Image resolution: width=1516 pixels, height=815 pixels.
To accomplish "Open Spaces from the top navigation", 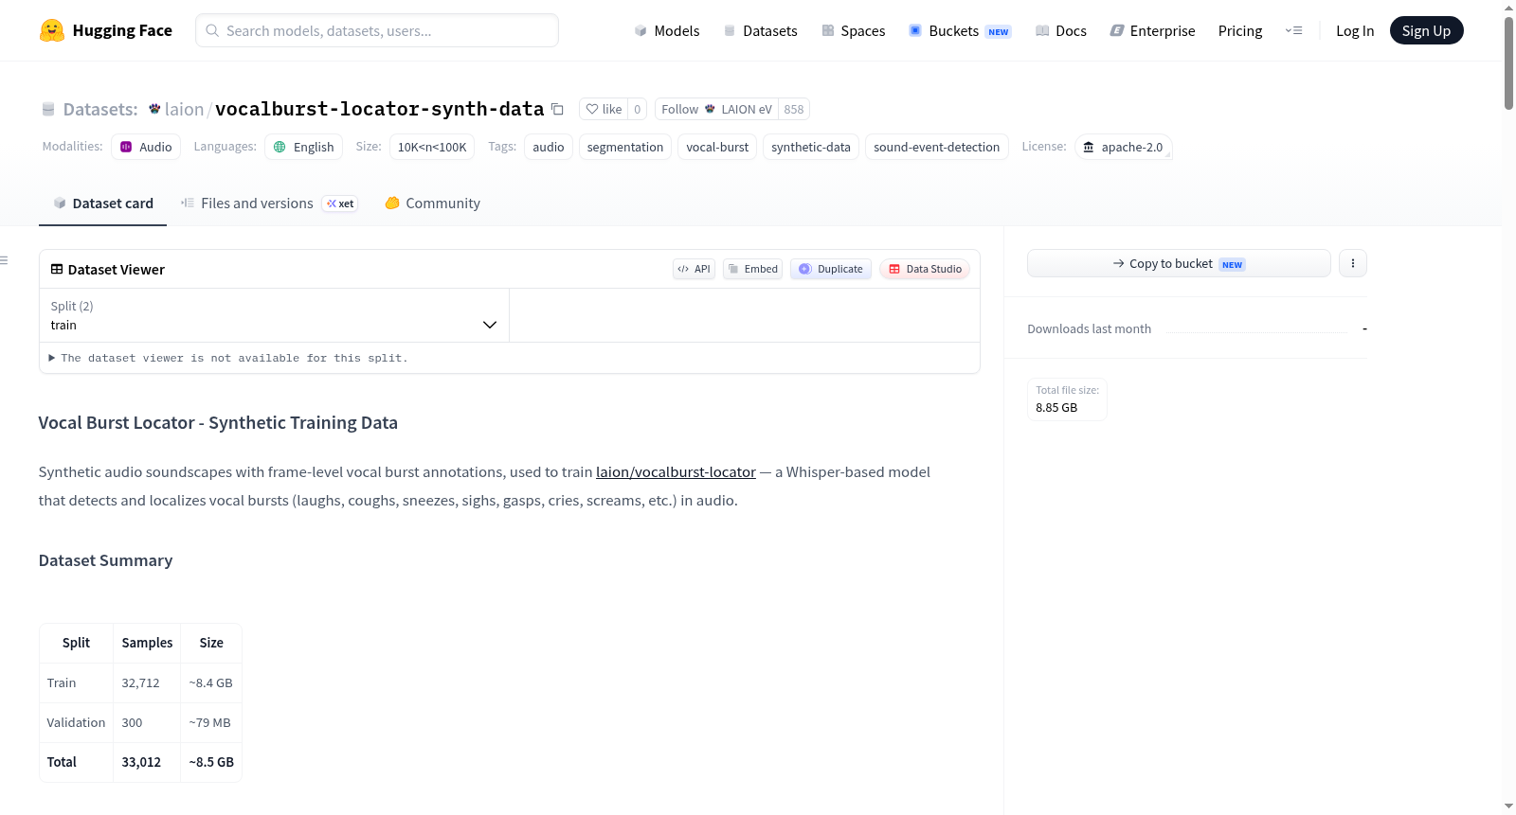I will point(853,30).
